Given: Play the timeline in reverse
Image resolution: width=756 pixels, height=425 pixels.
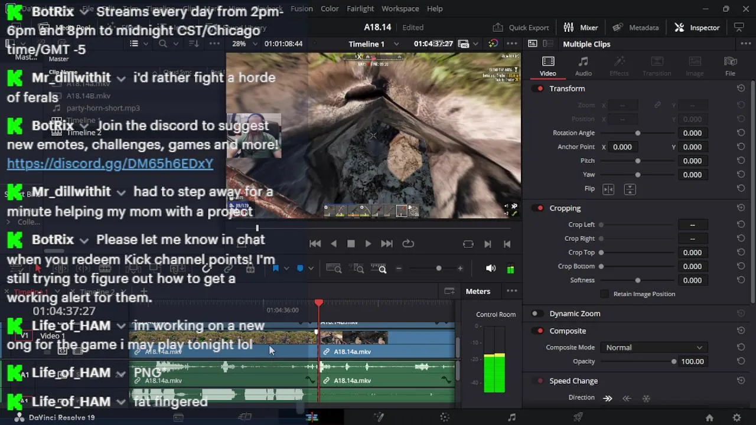Looking at the screenshot, I should (x=334, y=244).
